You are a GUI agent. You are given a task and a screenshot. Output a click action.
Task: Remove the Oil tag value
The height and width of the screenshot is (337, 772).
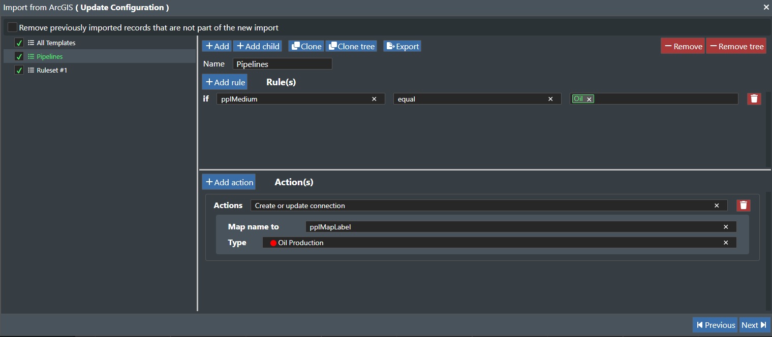point(590,99)
